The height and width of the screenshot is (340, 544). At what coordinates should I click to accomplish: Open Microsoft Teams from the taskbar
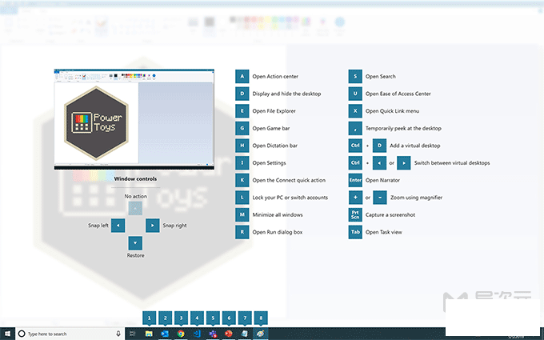click(213, 334)
